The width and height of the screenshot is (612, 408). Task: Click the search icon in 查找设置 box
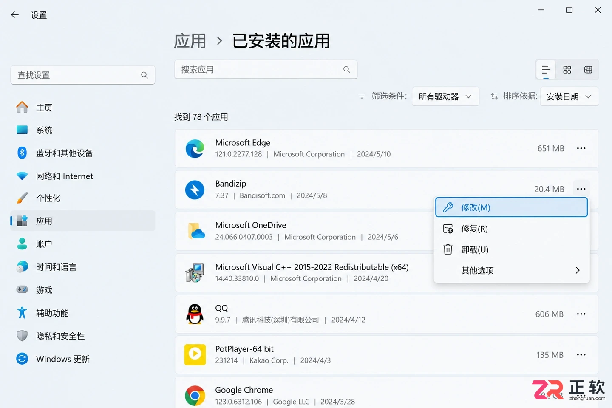point(144,75)
